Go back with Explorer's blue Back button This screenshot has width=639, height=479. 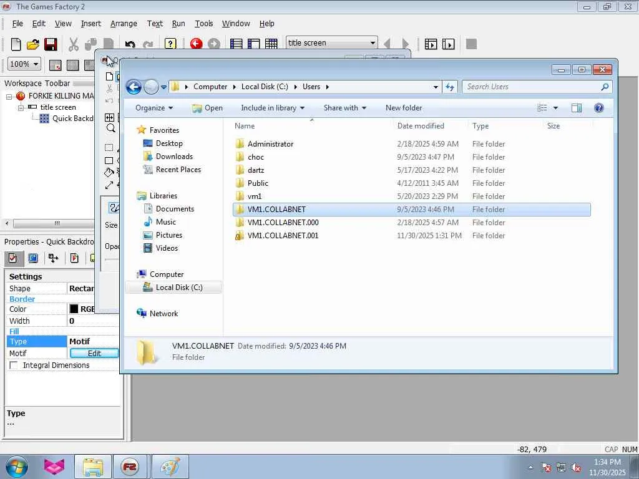pyautogui.click(x=134, y=87)
